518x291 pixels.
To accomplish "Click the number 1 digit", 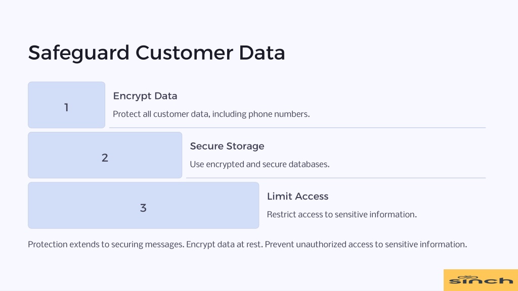I will click(66, 108).
